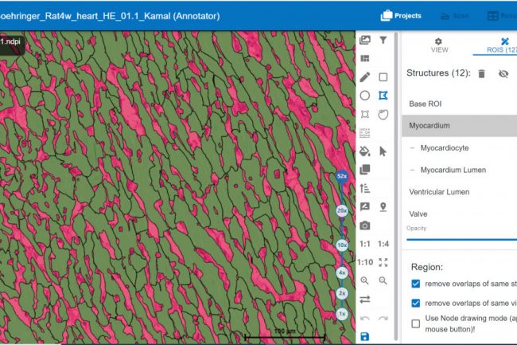This screenshot has width=517, height=345.
Task: Set zoom ratio to 1:10
Action: (x=365, y=262)
